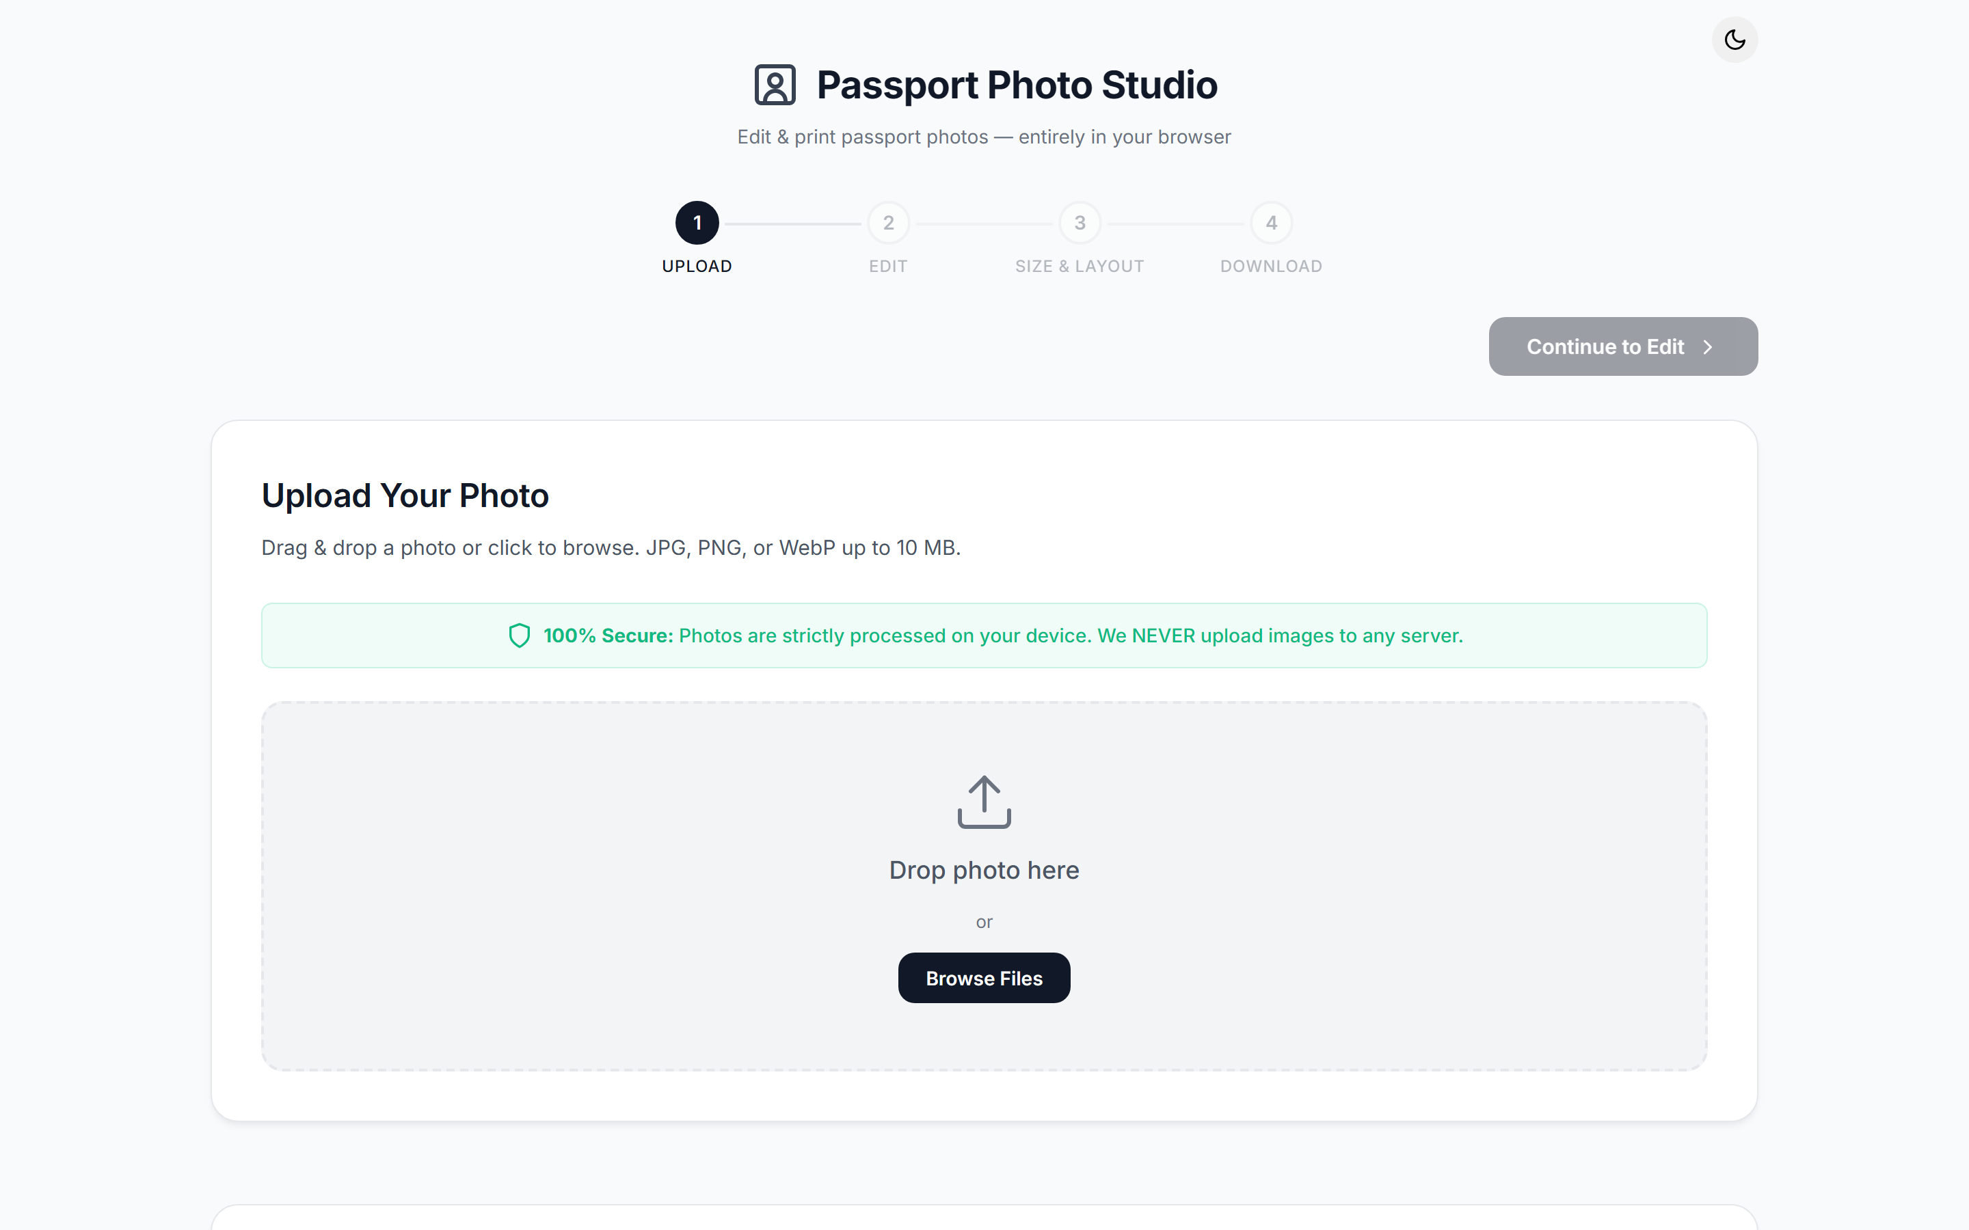
Task: Click the Browse Files button
Action: pos(984,978)
